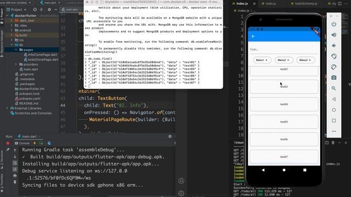
Task: Rotate the emulator left
Action: click(334, 56)
